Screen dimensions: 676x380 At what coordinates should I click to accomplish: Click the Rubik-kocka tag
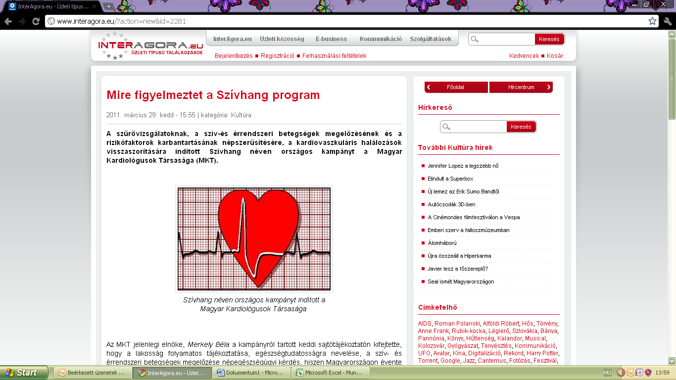coord(468,331)
